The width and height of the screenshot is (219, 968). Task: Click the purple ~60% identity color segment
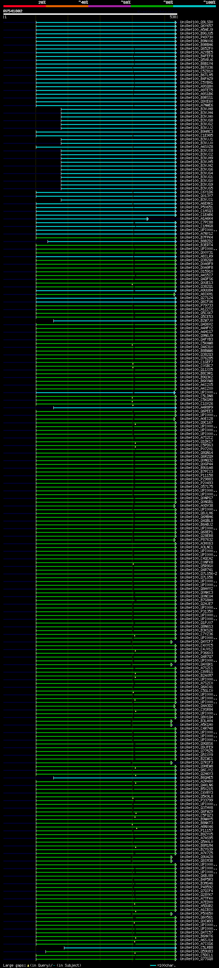click(x=110, y=6)
